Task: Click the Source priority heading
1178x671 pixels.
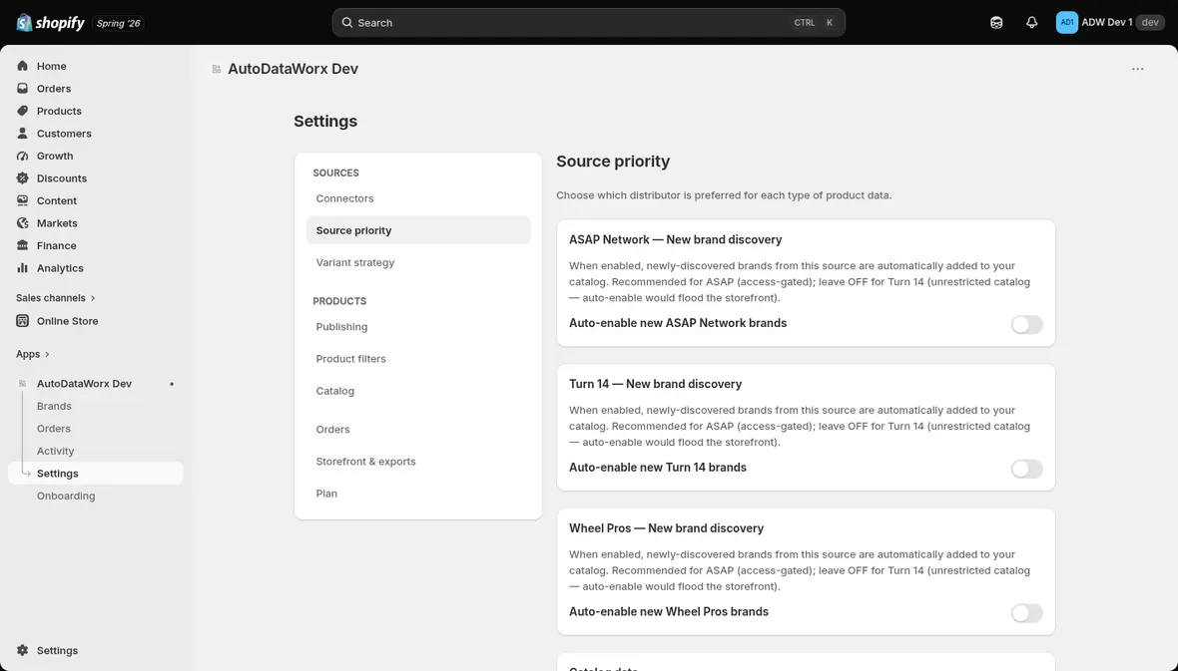Action: pos(613,162)
